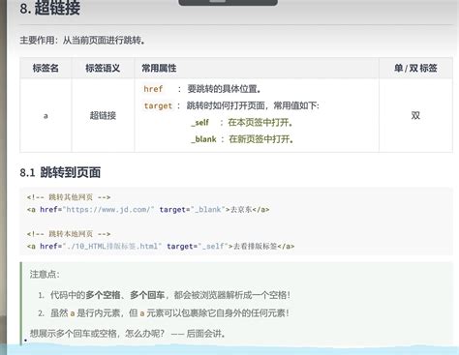Click the text "跳转时如何打开页面,常用值如下:"
The width and height of the screenshot is (459, 355).
click(x=253, y=105)
